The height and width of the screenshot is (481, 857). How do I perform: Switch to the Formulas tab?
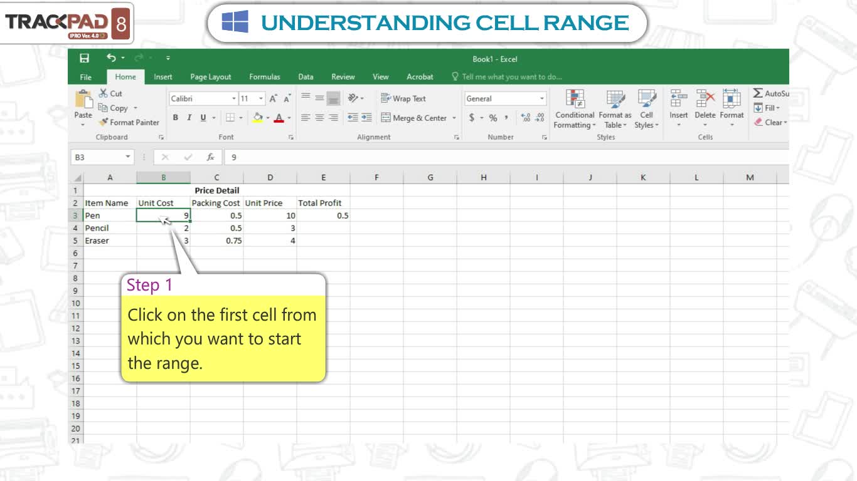[x=265, y=77]
